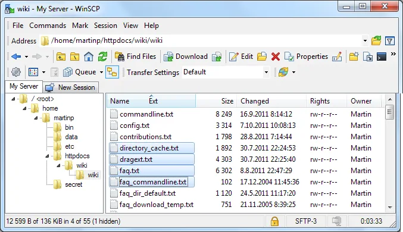Viewport: 403px width, 232px height.
Task: Switch to the New Session tab
Action: [x=70, y=87]
